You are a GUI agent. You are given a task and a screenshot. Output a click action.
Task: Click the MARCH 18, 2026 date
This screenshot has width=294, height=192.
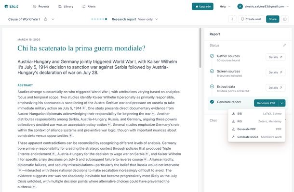(x=29, y=39)
